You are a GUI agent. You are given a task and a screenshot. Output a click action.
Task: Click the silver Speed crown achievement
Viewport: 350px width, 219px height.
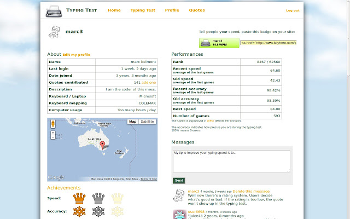[x=99, y=198]
